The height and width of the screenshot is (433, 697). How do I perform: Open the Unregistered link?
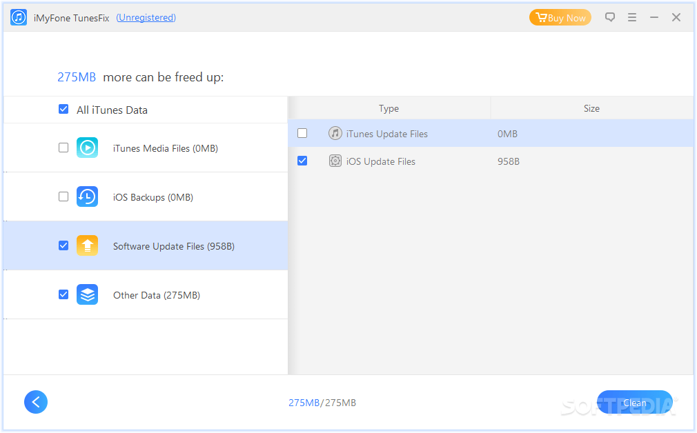(x=146, y=17)
